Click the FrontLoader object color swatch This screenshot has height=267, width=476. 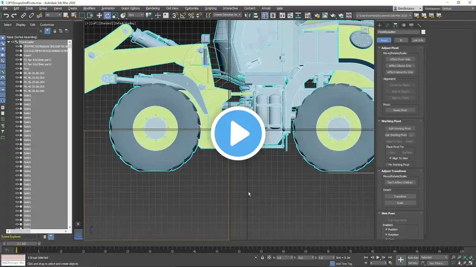[423, 32]
